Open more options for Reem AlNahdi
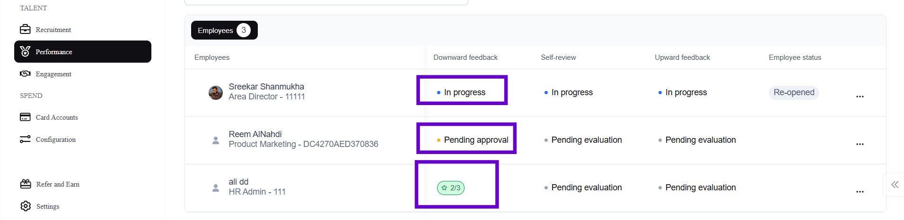904x220 pixels. [x=860, y=144]
